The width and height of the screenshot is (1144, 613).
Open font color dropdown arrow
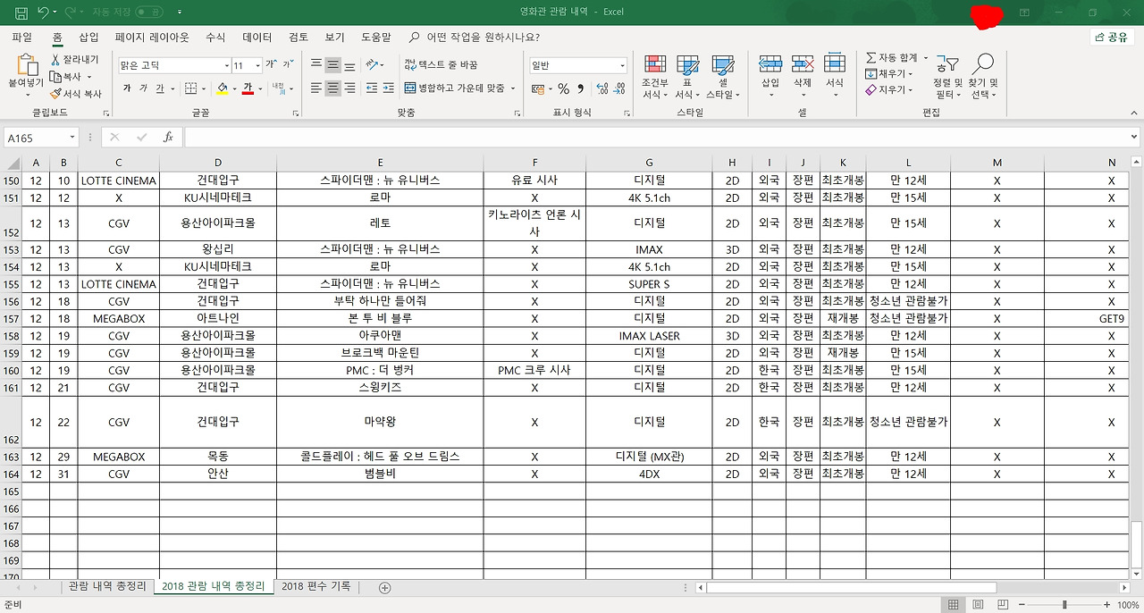(260, 88)
